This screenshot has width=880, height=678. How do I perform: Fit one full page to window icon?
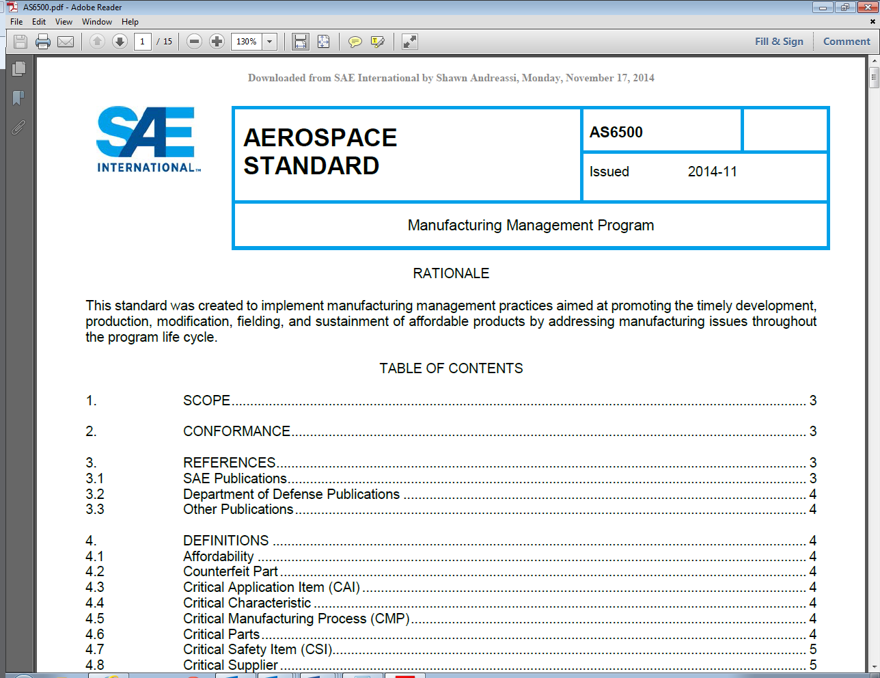click(x=323, y=42)
